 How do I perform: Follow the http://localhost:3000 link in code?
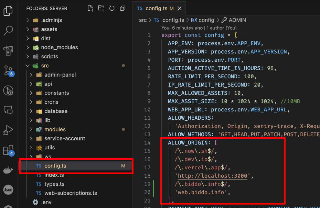click(212, 176)
